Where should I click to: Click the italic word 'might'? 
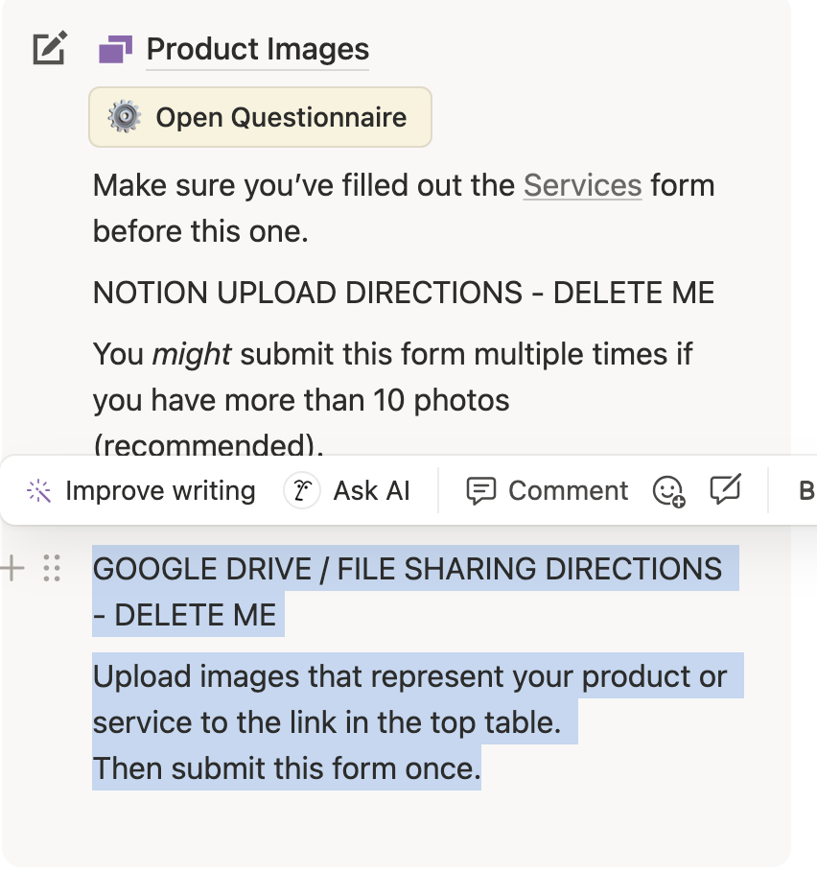tap(192, 354)
